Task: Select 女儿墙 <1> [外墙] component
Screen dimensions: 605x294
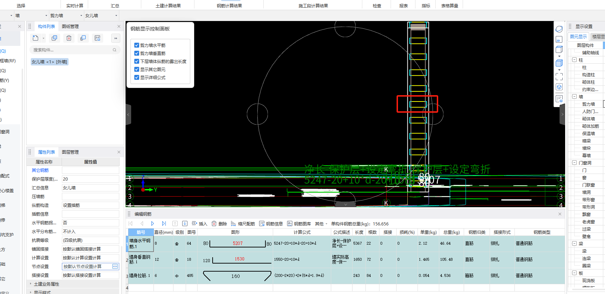Action: (x=49, y=62)
